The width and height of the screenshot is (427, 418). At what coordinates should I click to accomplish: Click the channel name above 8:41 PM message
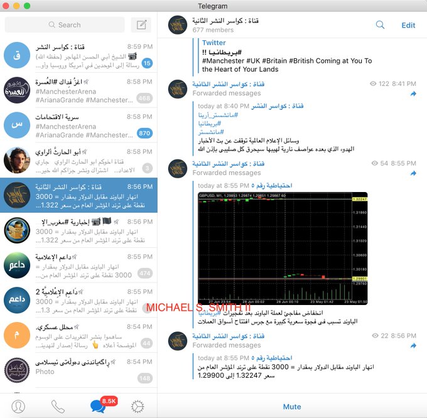coord(228,84)
